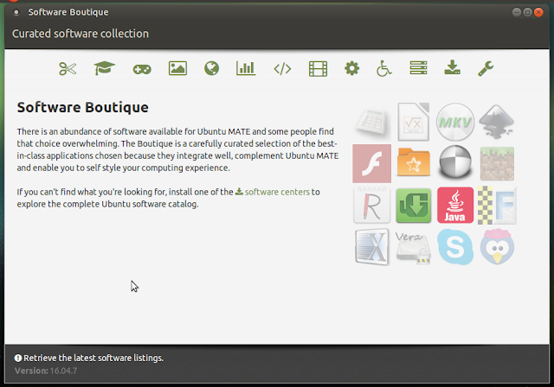Image resolution: width=554 pixels, height=387 pixels.
Task: Open the window menu dot in title bar
Action: click(16, 12)
